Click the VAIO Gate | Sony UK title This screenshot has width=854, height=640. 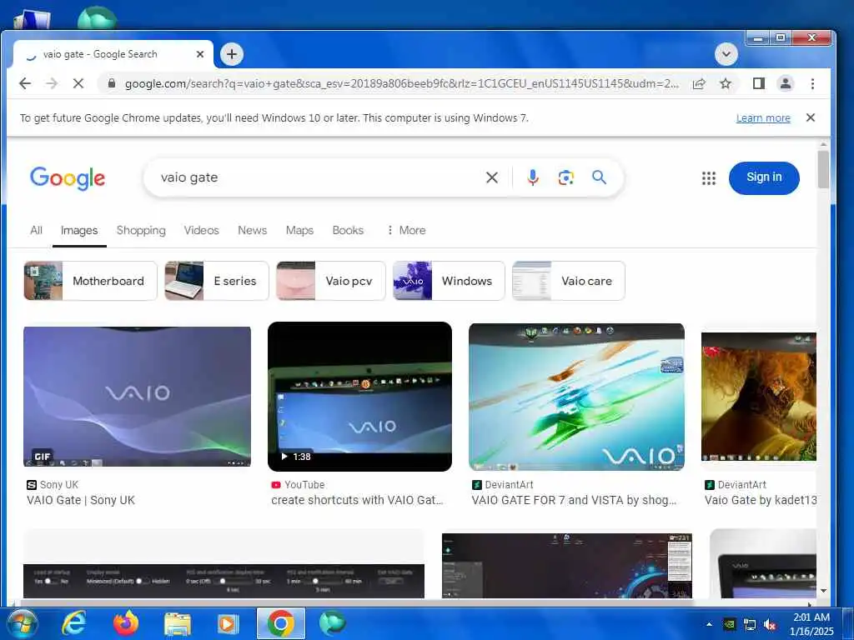pyautogui.click(x=81, y=500)
